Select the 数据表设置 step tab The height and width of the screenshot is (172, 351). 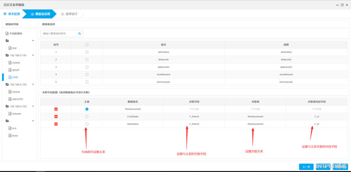pyautogui.click(x=40, y=14)
